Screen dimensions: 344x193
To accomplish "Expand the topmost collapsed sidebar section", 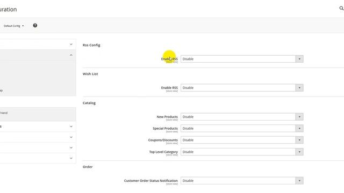I will pyautogui.click(x=71, y=44).
